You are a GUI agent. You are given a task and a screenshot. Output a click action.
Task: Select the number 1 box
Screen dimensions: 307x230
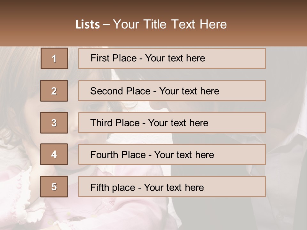54,58
